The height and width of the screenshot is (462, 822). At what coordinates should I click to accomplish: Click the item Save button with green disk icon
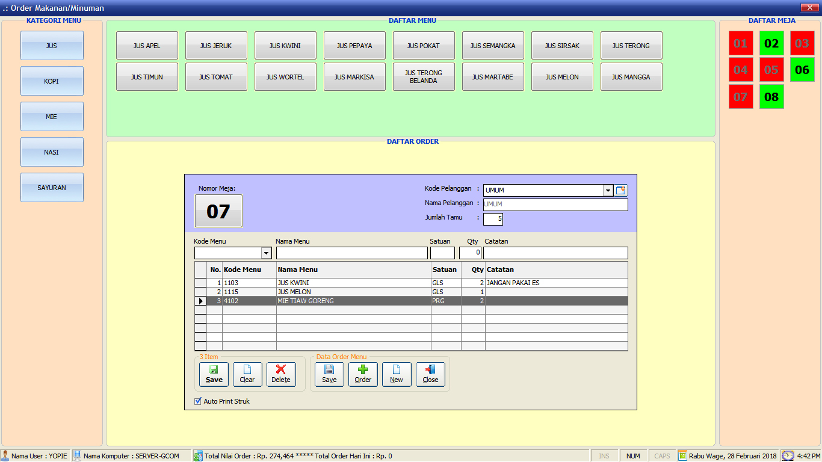point(214,374)
